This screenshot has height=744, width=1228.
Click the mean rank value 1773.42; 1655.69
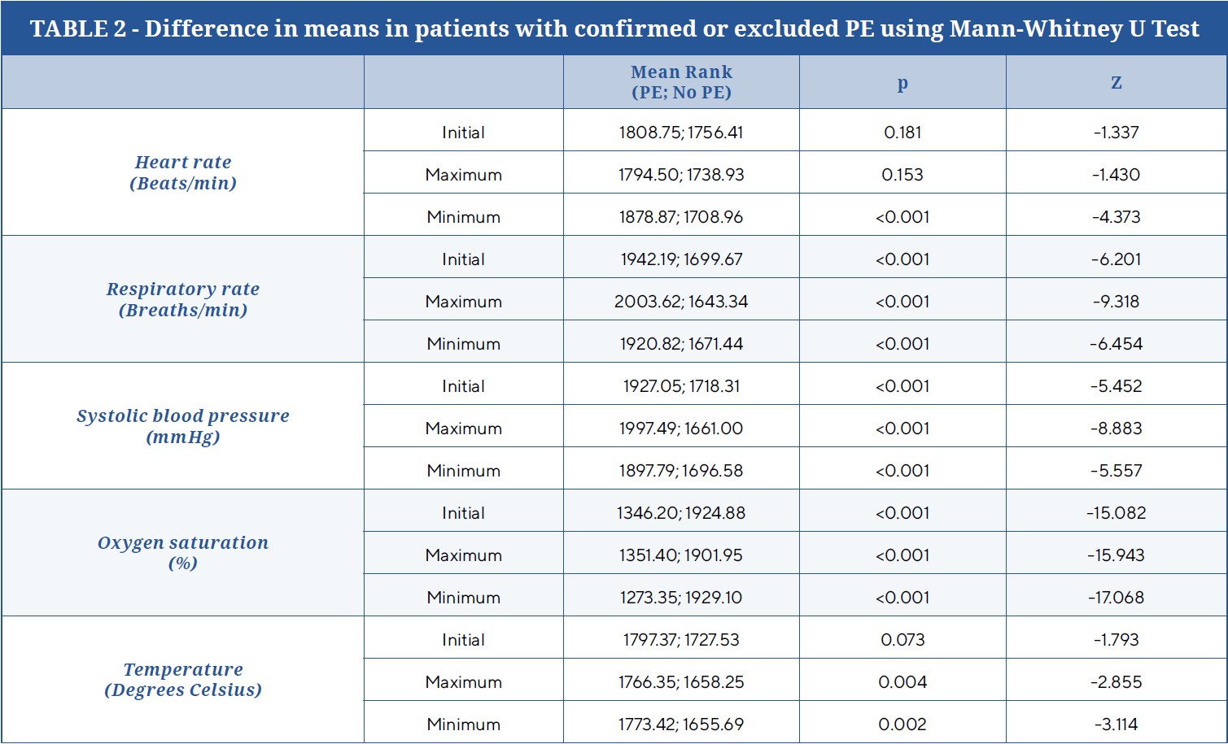[x=681, y=724]
